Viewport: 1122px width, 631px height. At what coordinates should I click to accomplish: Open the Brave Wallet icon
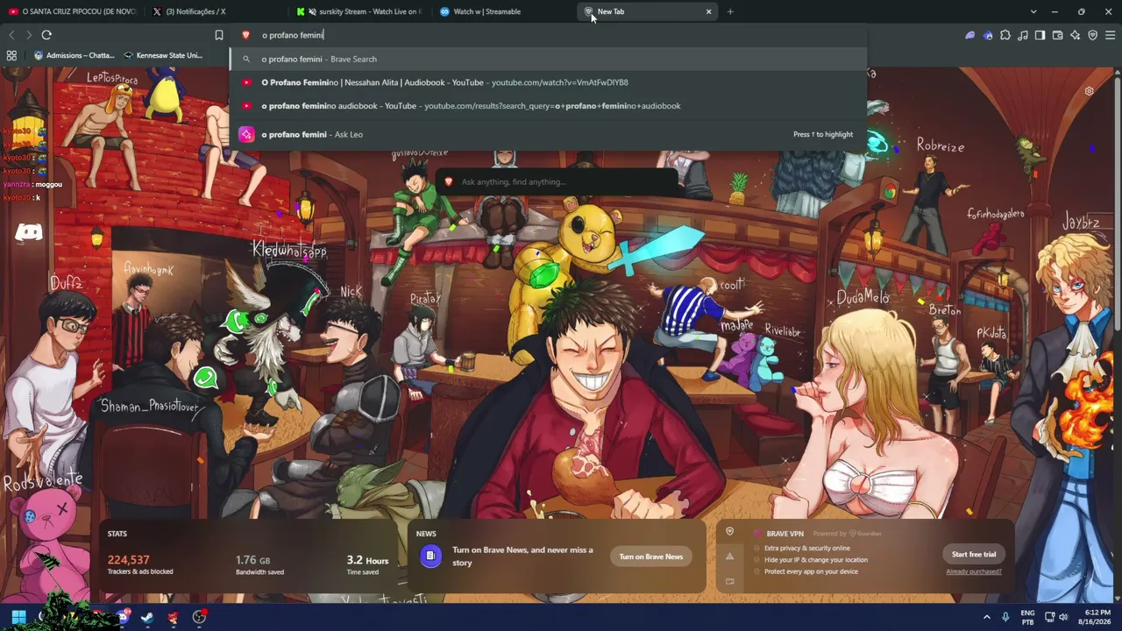pyautogui.click(x=1057, y=35)
